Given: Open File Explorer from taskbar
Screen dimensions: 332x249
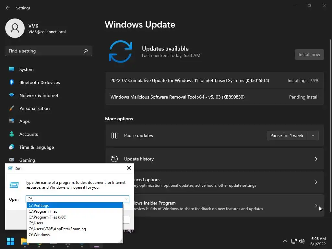Looking at the screenshot, I should click(25, 241).
